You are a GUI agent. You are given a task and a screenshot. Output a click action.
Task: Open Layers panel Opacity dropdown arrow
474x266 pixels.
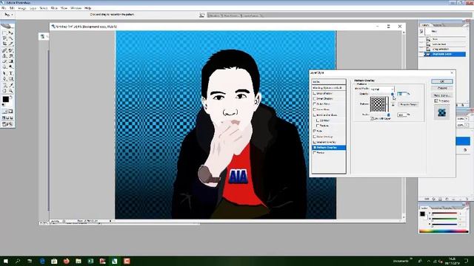(467, 119)
